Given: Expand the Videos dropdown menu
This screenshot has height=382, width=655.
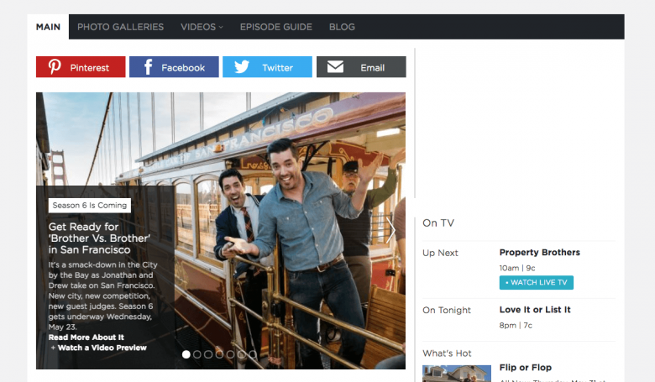Looking at the screenshot, I should point(202,27).
